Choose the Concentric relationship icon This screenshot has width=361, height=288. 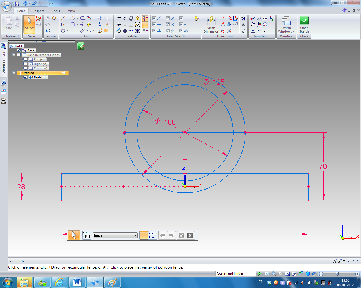pyautogui.click(x=131, y=18)
